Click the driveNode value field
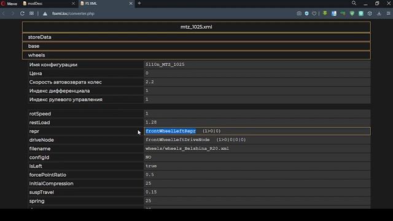 tap(257, 140)
